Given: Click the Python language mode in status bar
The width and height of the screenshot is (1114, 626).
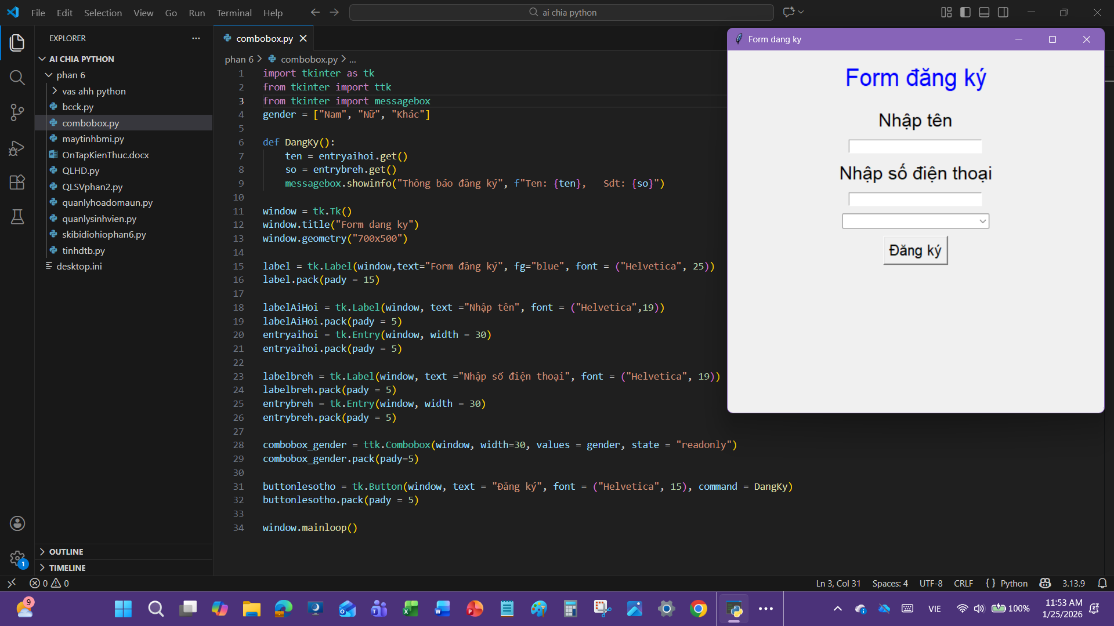Looking at the screenshot, I should pos(1014,583).
